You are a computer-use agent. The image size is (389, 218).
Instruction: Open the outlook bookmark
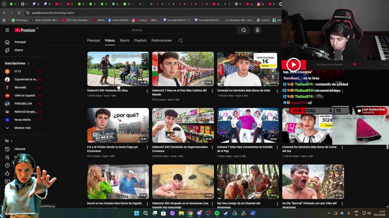tap(263, 20)
